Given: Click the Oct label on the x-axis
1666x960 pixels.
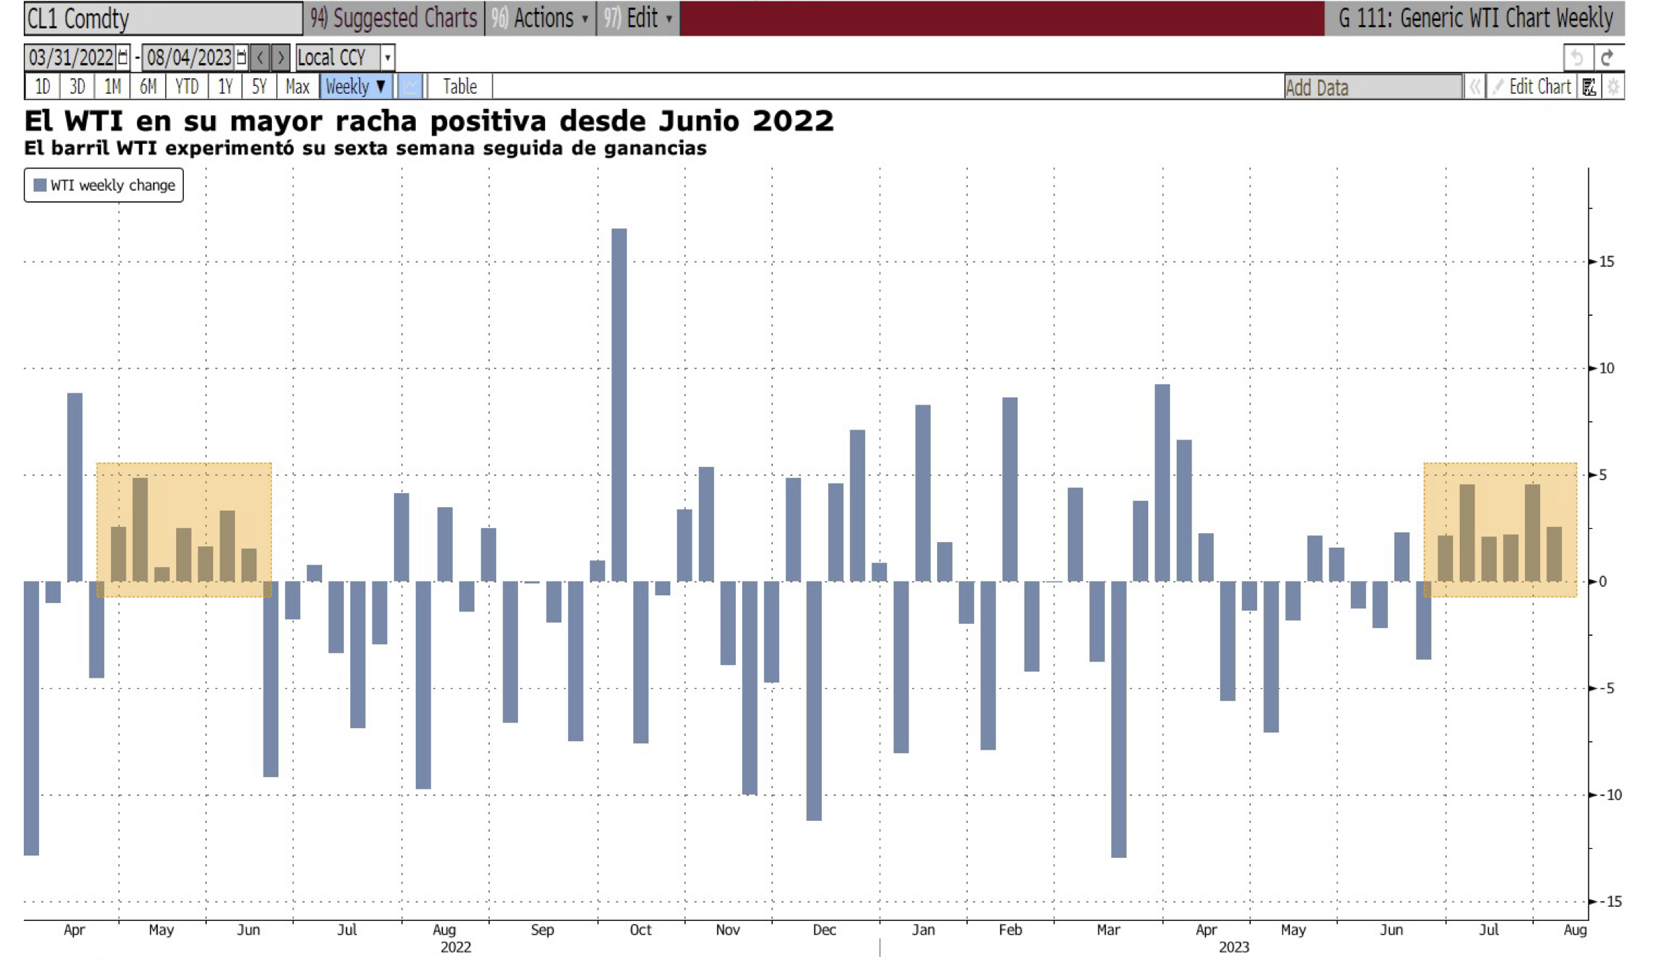Looking at the screenshot, I should pos(640,930).
